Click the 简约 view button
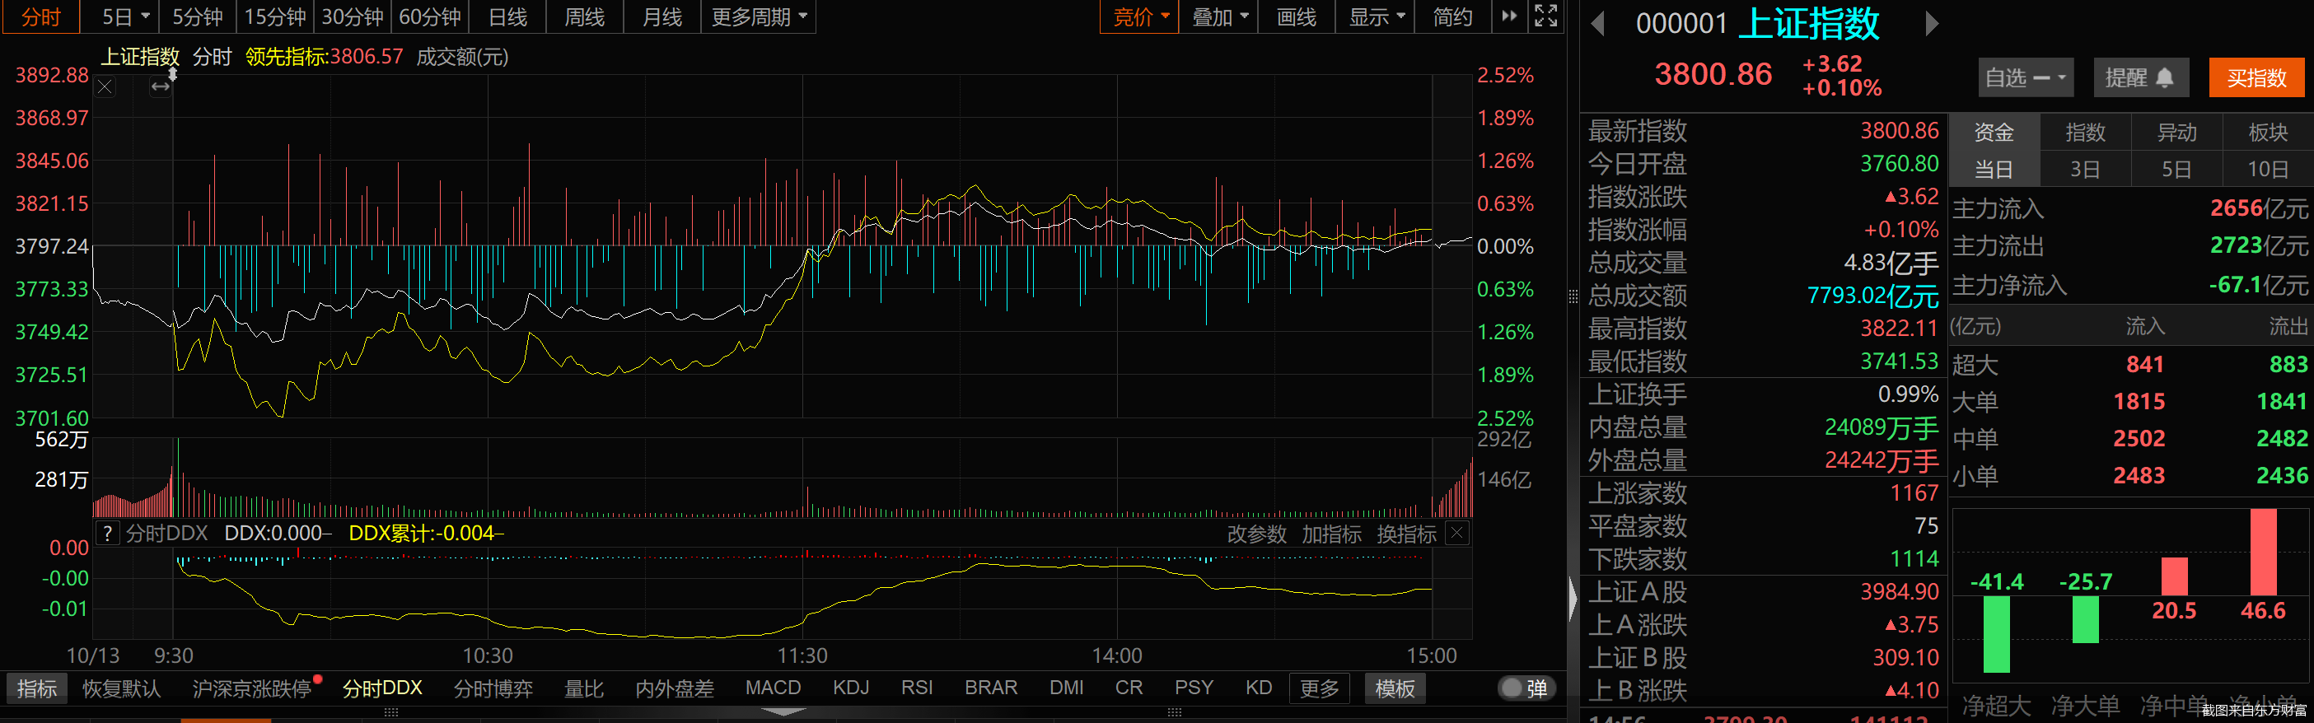The width and height of the screenshot is (2314, 723). (x=1452, y=17)
